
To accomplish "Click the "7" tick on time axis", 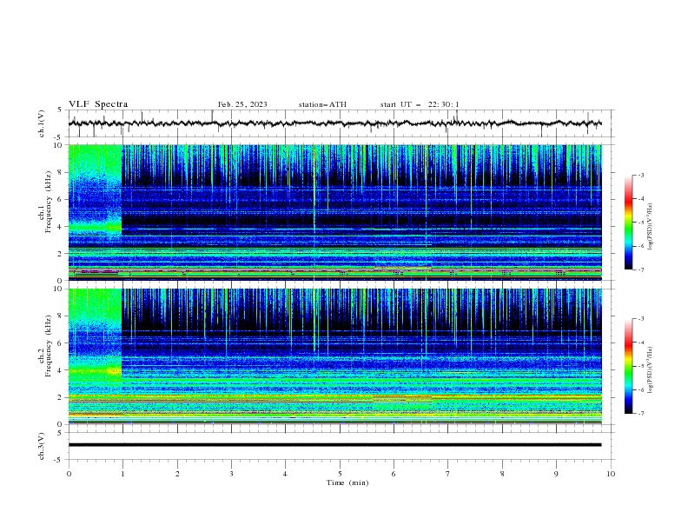I will point(448,474).
